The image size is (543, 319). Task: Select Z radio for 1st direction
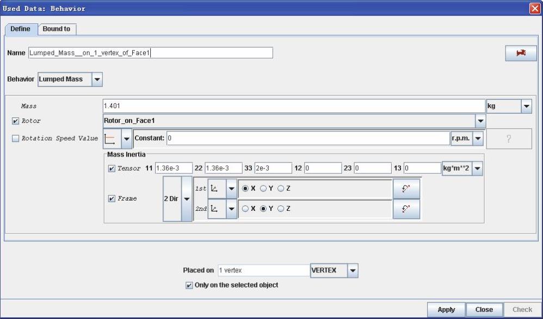tap(281, 189)
